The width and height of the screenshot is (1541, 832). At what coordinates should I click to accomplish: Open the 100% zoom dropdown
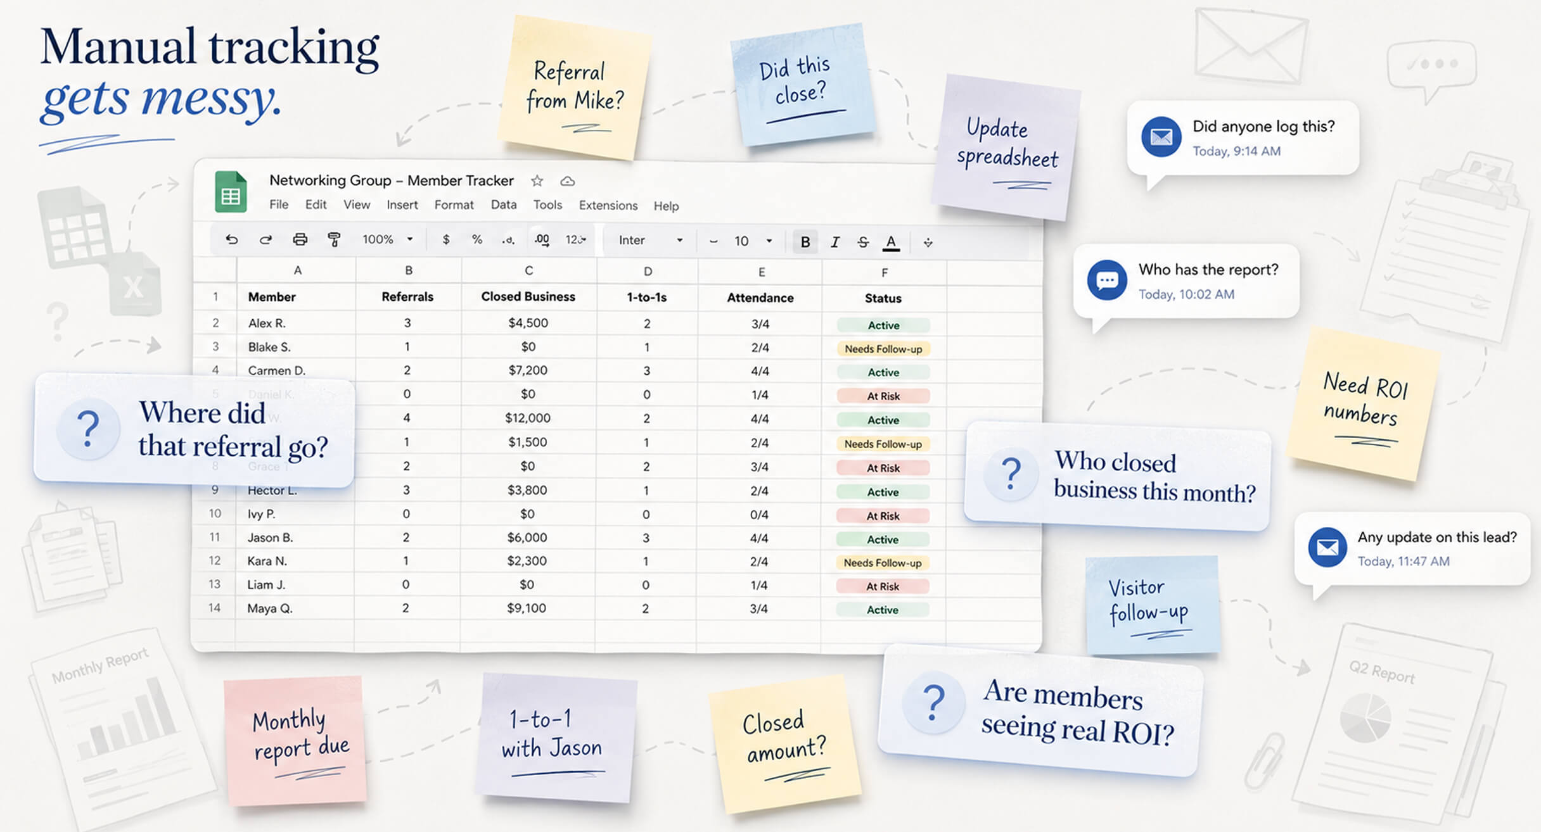click(388, 239)
